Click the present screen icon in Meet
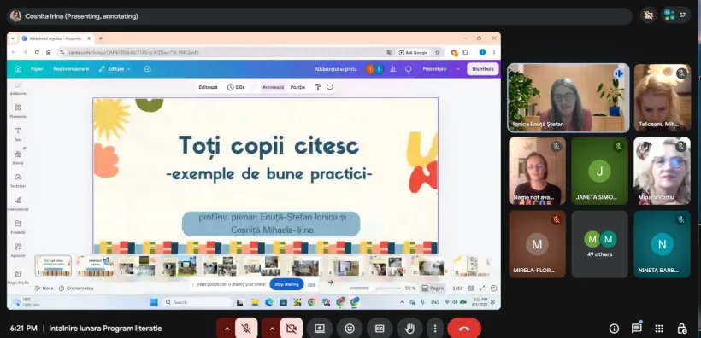The width and height of the screenshot is (701, 338). pyautogui.click(x=319, y=329)
